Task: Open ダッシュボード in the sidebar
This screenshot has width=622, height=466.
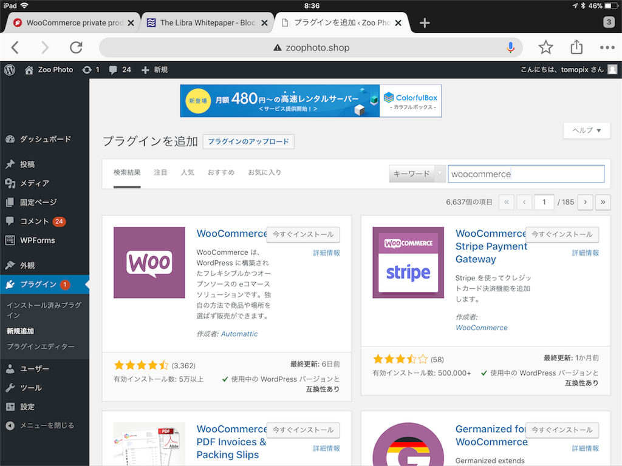Action: pyautogui.click(x=44, y=139)
